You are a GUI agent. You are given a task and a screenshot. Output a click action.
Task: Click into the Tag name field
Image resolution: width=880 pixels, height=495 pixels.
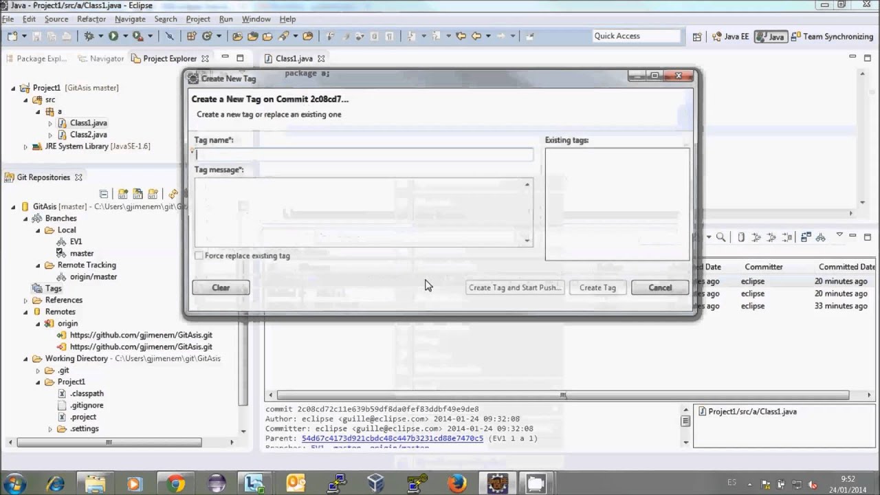click(x=364, y=155)
